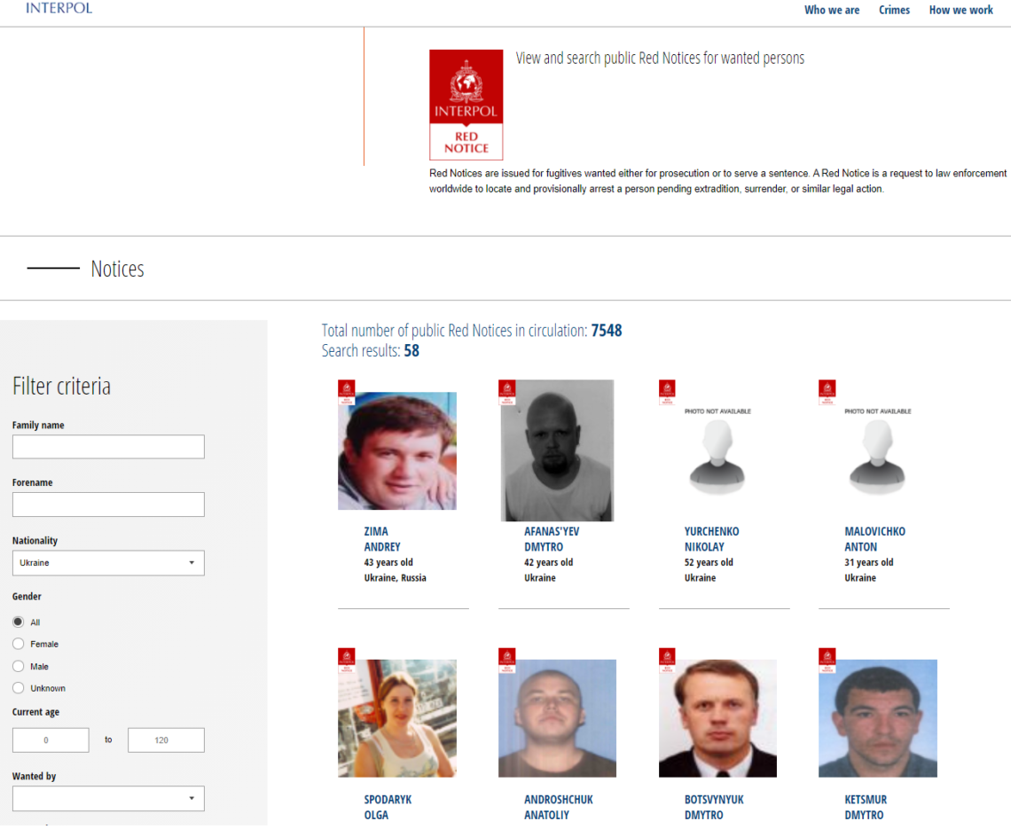
Task: Select the All gender radio button
Action: 19,622
